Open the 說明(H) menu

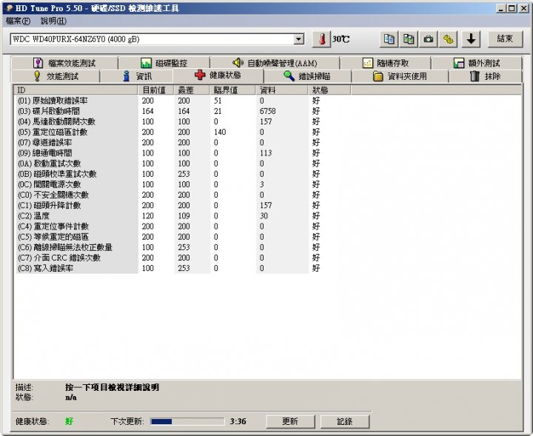(53, 21)
